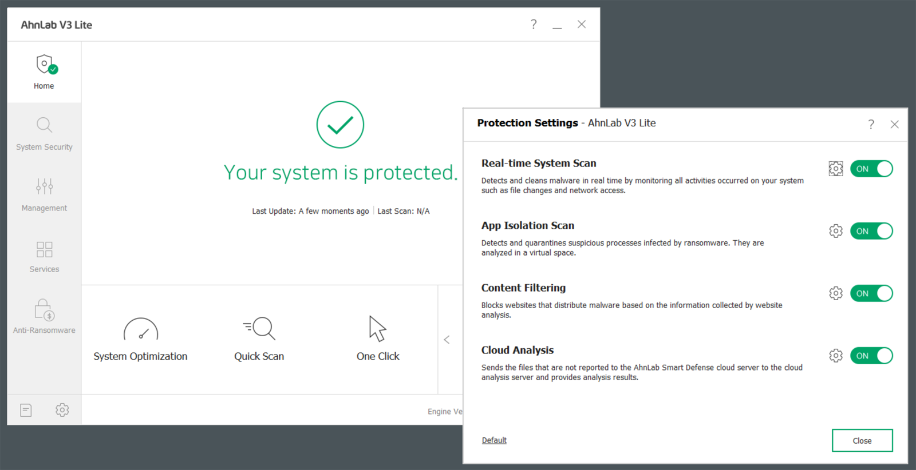Image resolution: width=916 pixels, height=470 pixels.
Task: Turn off Real-time System Scan toggle
Action: point(871,169)
